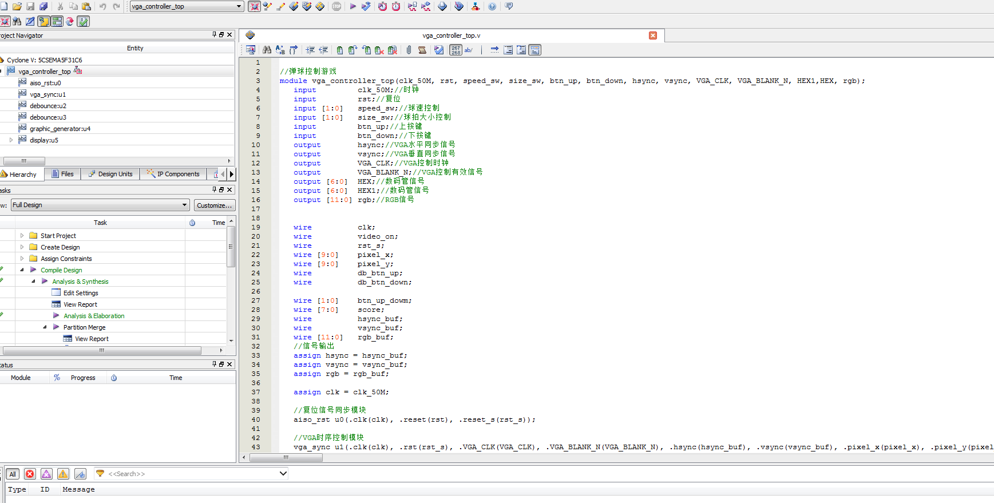Click the Save icon in main toolbar
This screenshot has height=503, width=994.
(30, 6)
